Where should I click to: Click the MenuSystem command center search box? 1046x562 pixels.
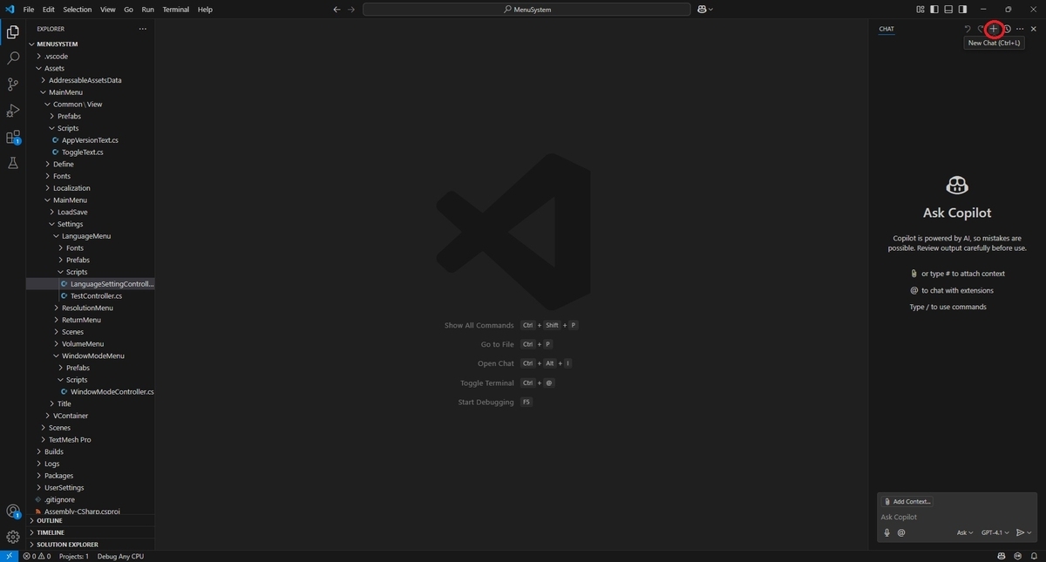(x=526, y=10)
